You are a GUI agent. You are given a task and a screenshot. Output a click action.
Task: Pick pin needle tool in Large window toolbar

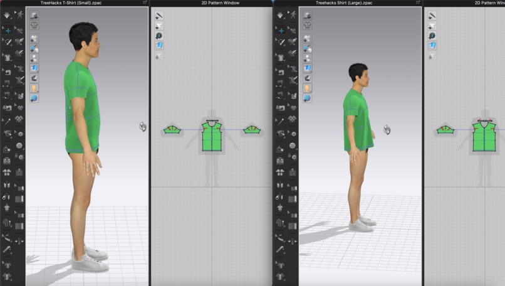(x=280, y=121)
